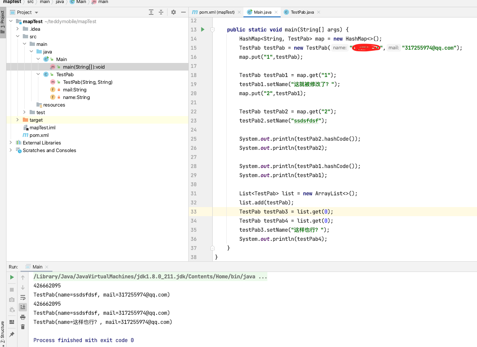Click Collapse All icon in Project toolbar

[161, 12]
